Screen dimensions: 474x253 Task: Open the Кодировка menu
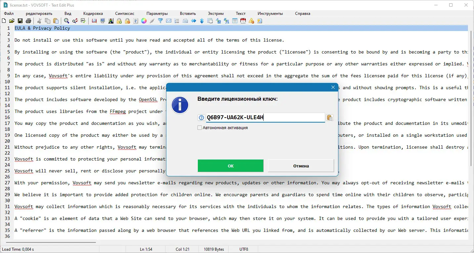(93, 14)
